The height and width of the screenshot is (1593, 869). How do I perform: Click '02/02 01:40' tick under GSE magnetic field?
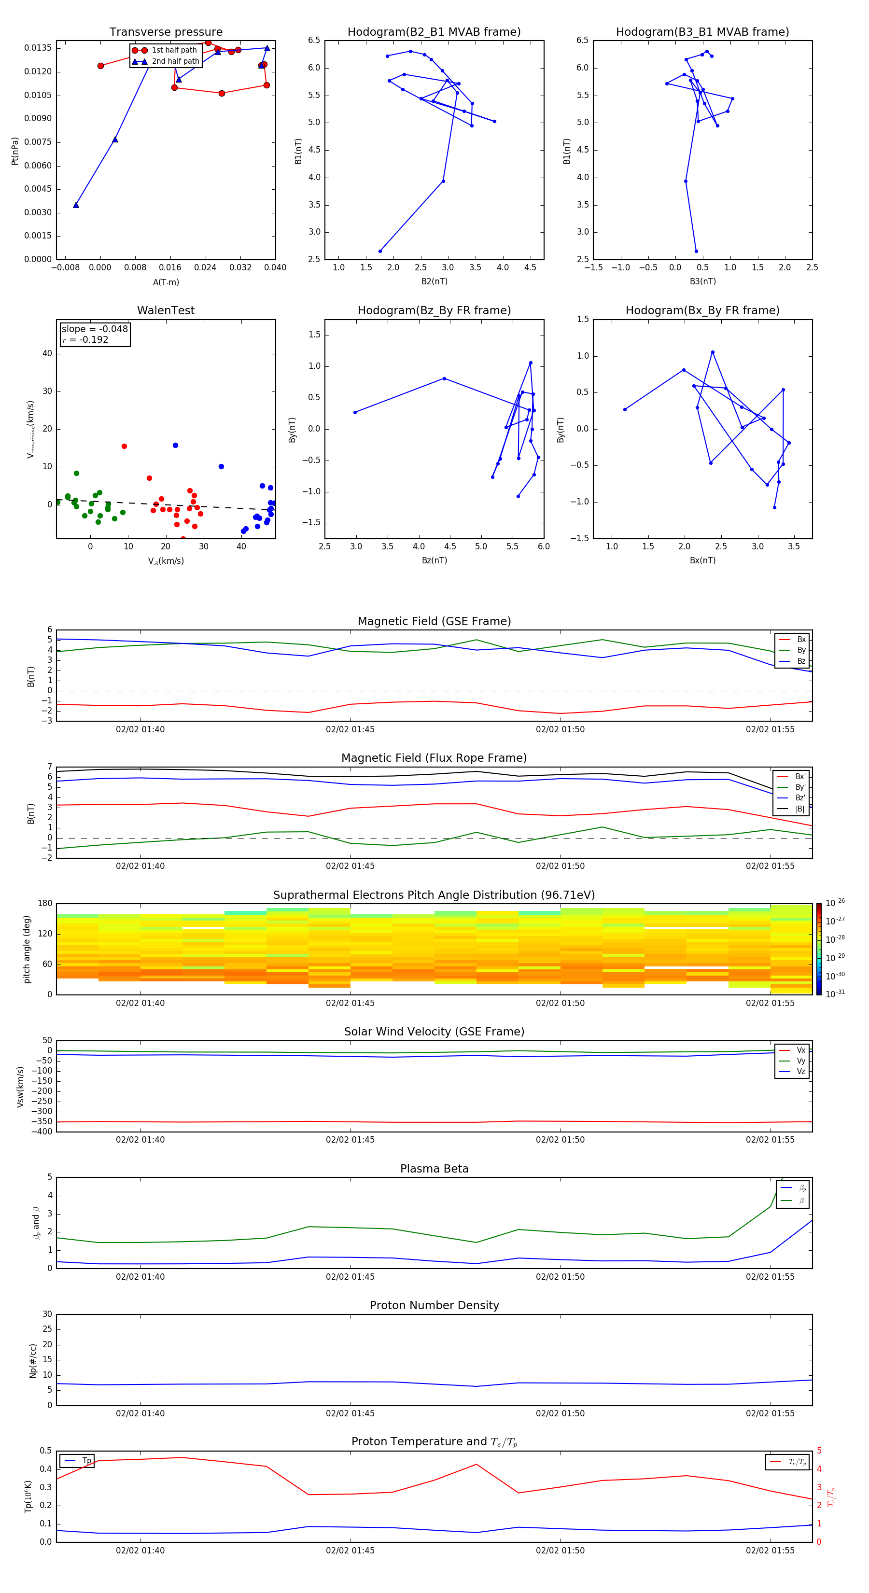coord(140,730)
